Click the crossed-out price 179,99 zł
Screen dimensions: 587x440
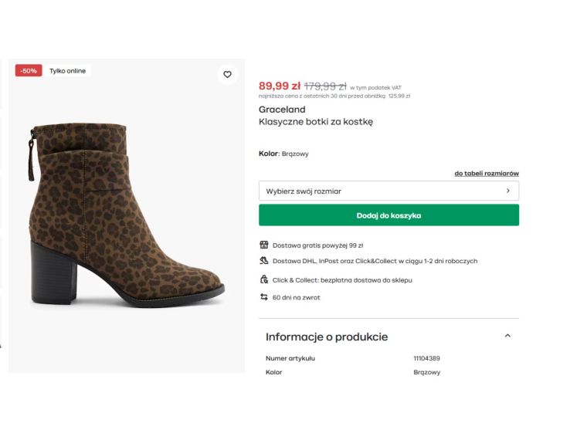325,86
